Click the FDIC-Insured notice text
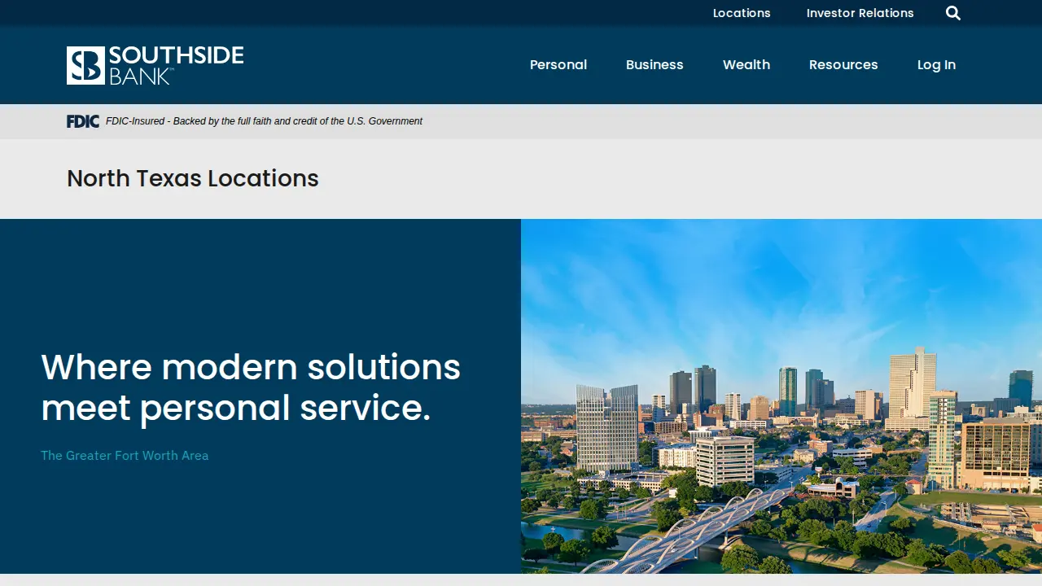Viewport: 1042px width, 586px height. coord(264,121)
